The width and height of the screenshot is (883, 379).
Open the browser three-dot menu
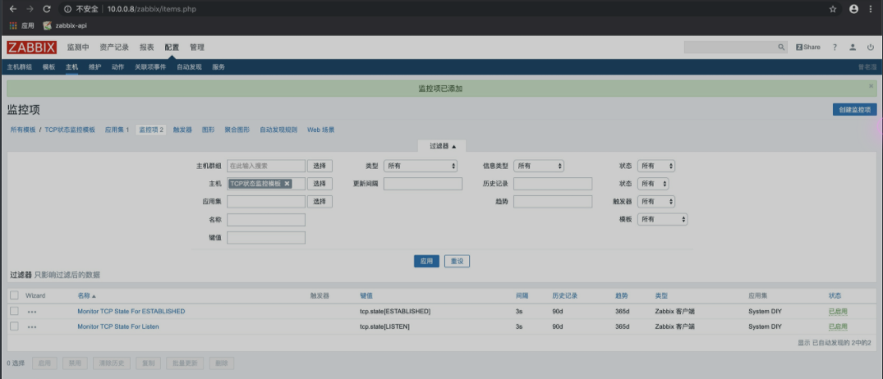872,9
